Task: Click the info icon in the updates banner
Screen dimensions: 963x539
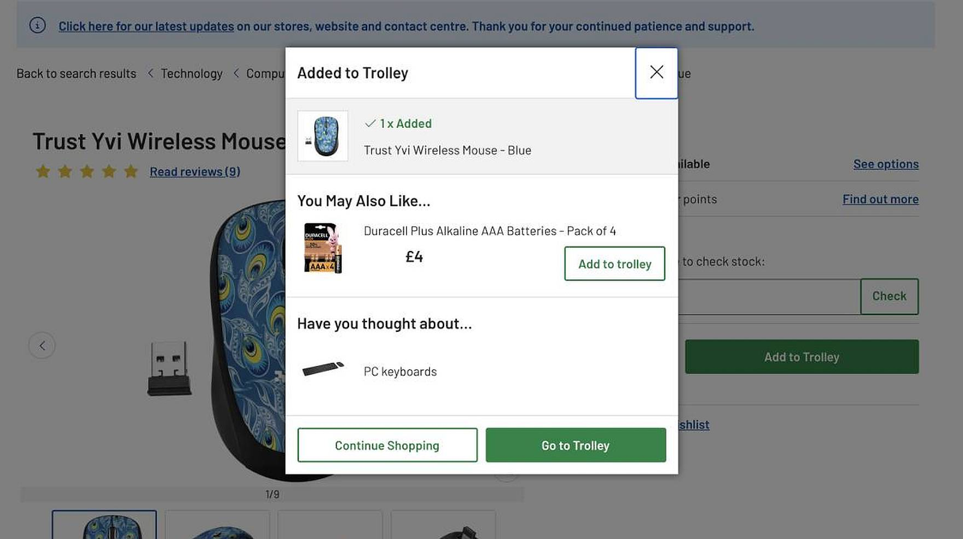Action: tap(37, 25)
